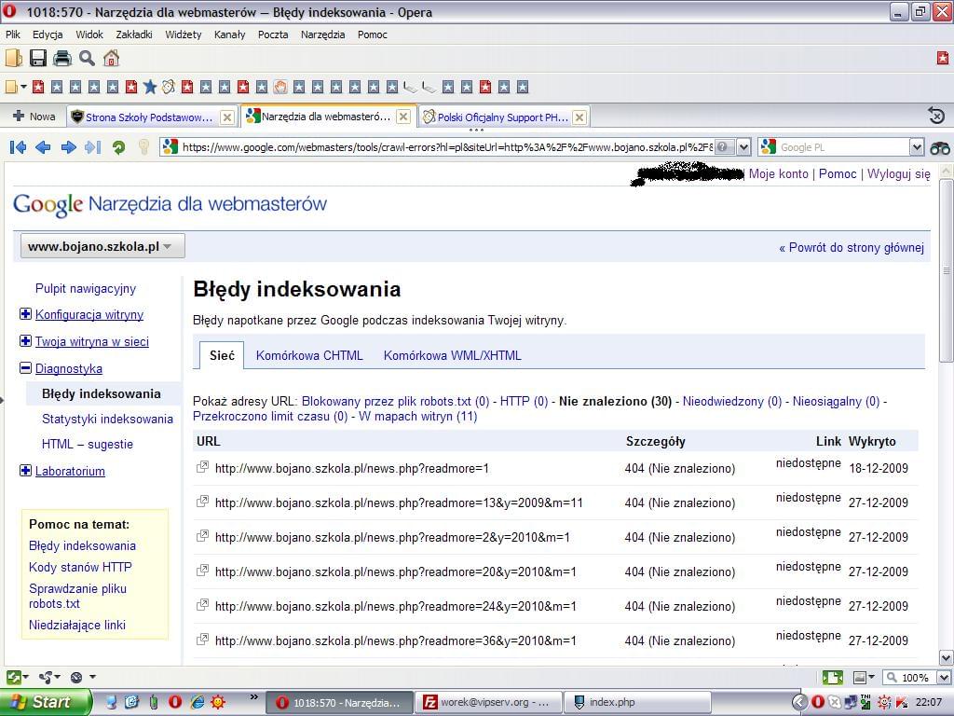Click Pulpit nawigacyjny link
This screenshot has height=716, width=954.
click(x=85, y=289)
